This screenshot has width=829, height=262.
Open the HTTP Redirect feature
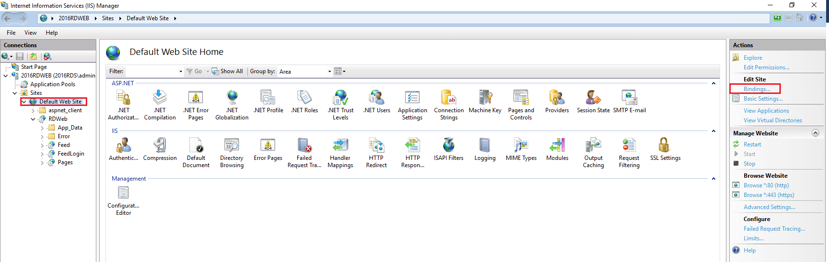click(x=377, y=153)
